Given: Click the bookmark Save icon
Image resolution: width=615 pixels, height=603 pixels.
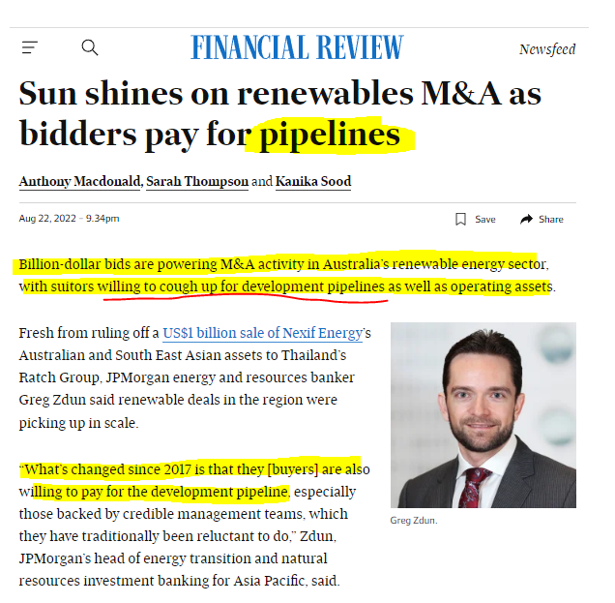Looking at the screenshot, I should 460,219.
